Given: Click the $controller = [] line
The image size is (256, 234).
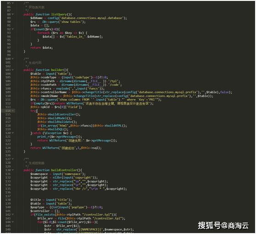Looking at the screenshot, I should 45,211.
